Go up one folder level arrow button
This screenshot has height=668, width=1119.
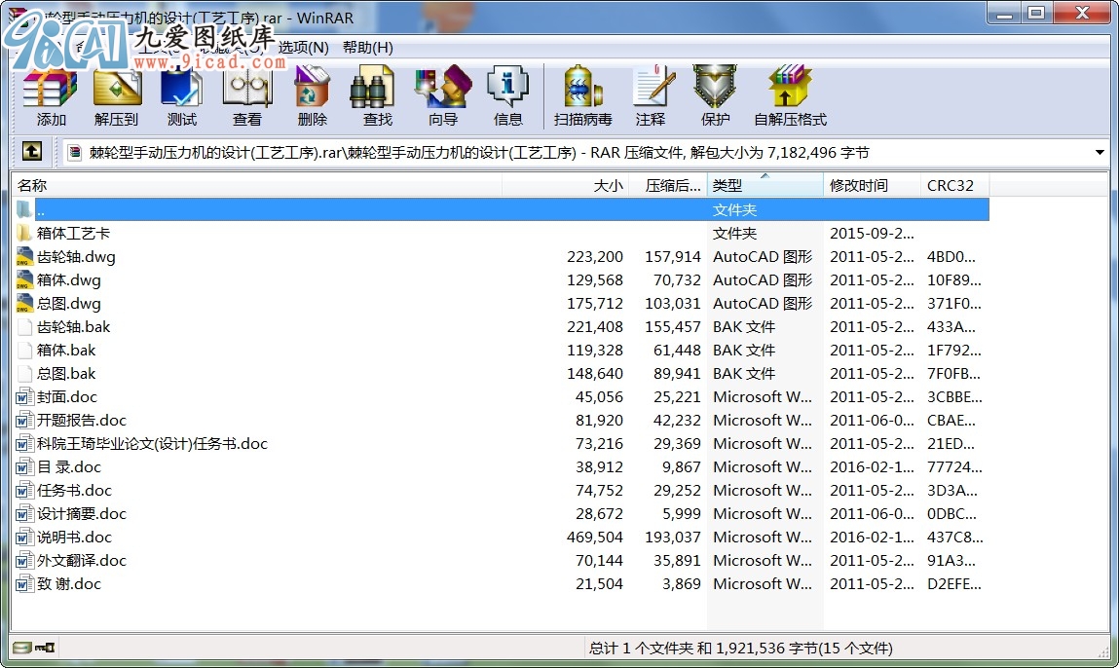tap(32, 151)
